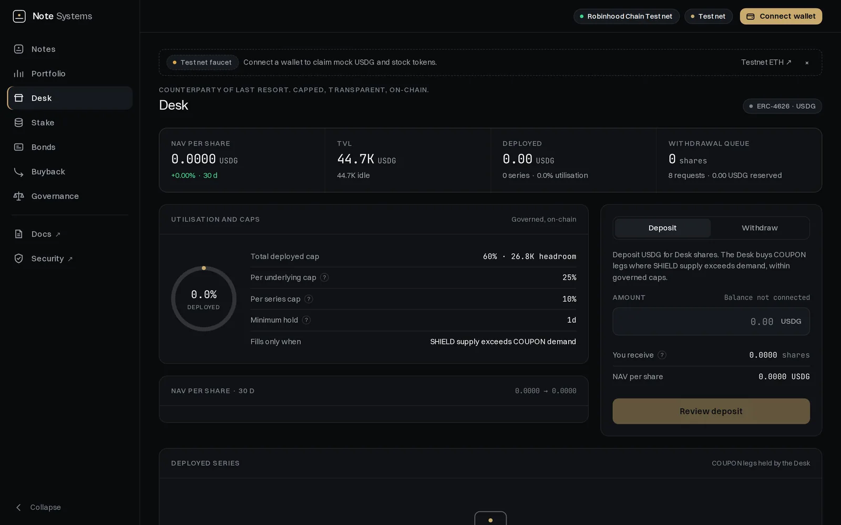
Task: Show help for Minimum hold
Action: point(306,320)
